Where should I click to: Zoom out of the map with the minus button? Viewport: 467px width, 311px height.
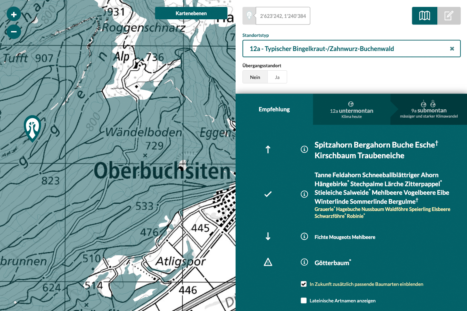click(13, 31)
